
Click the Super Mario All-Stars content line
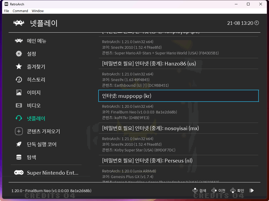pos(160,53)
